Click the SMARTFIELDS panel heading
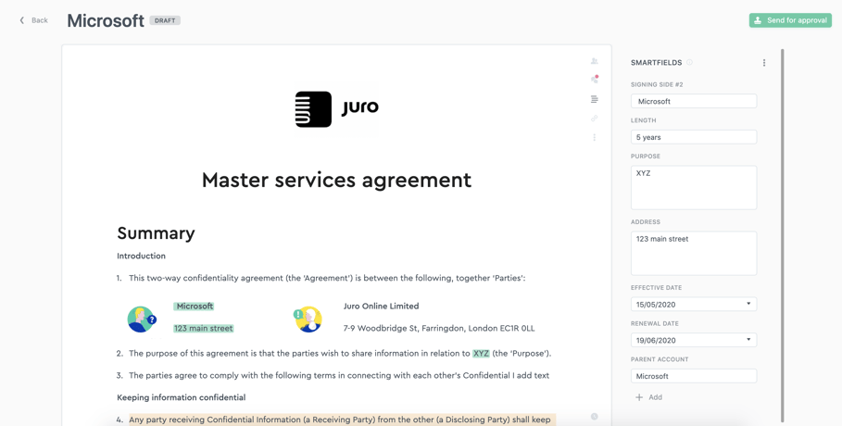842x426 pixels. (656, 63)
